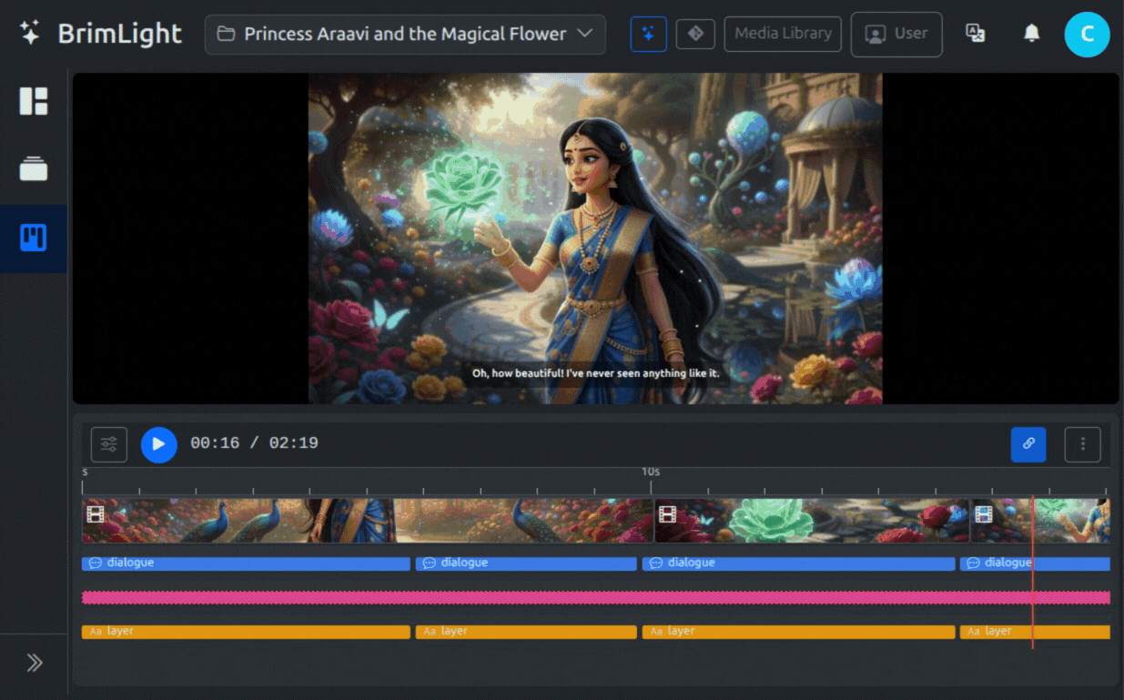Open the subtitles diamond icon in top bar
The width and height of the screenshot is (1124, 700).
pyautogui.click(x=694, y=34)
